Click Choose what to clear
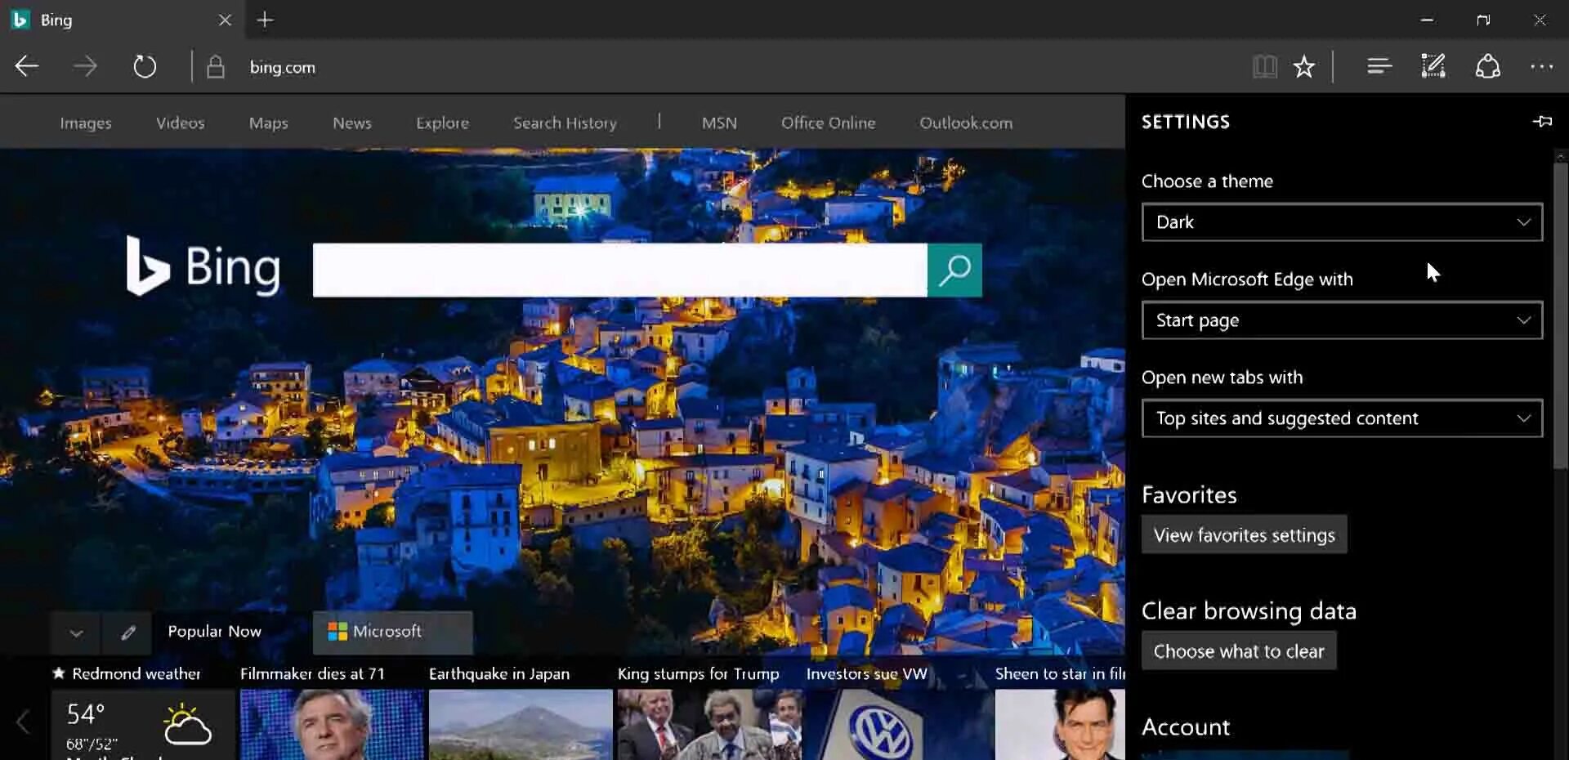The image size is (1569, 760). coord(1238,650)
